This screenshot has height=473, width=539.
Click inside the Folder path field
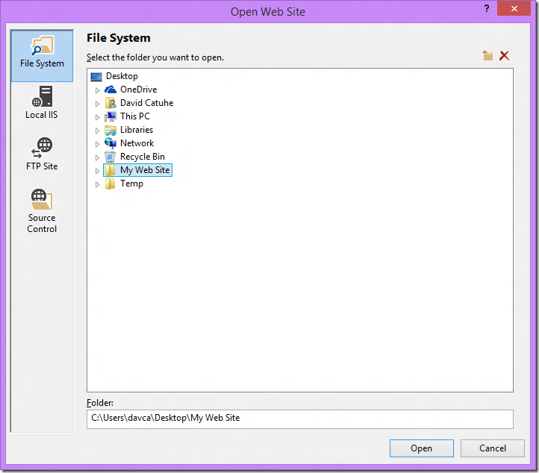pos(300,419)
